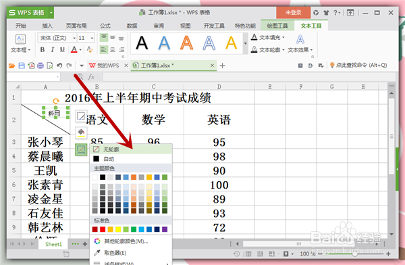This screenshot has width=405, height=265.
Task: Expand the 文本框 dropdown arrow
Action: coord(29,50)
